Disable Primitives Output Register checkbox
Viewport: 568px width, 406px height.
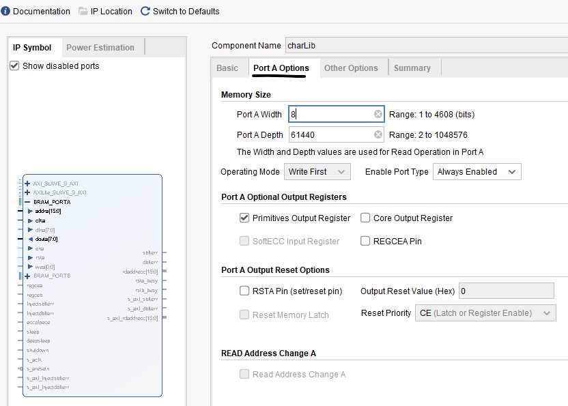244,218
